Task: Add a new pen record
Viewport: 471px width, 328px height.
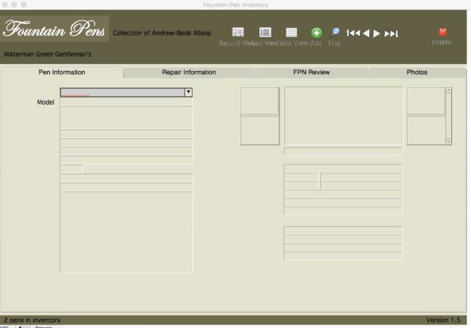Action: tap(316, 34)
